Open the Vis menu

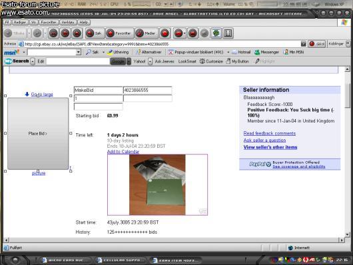coord(33,22)
